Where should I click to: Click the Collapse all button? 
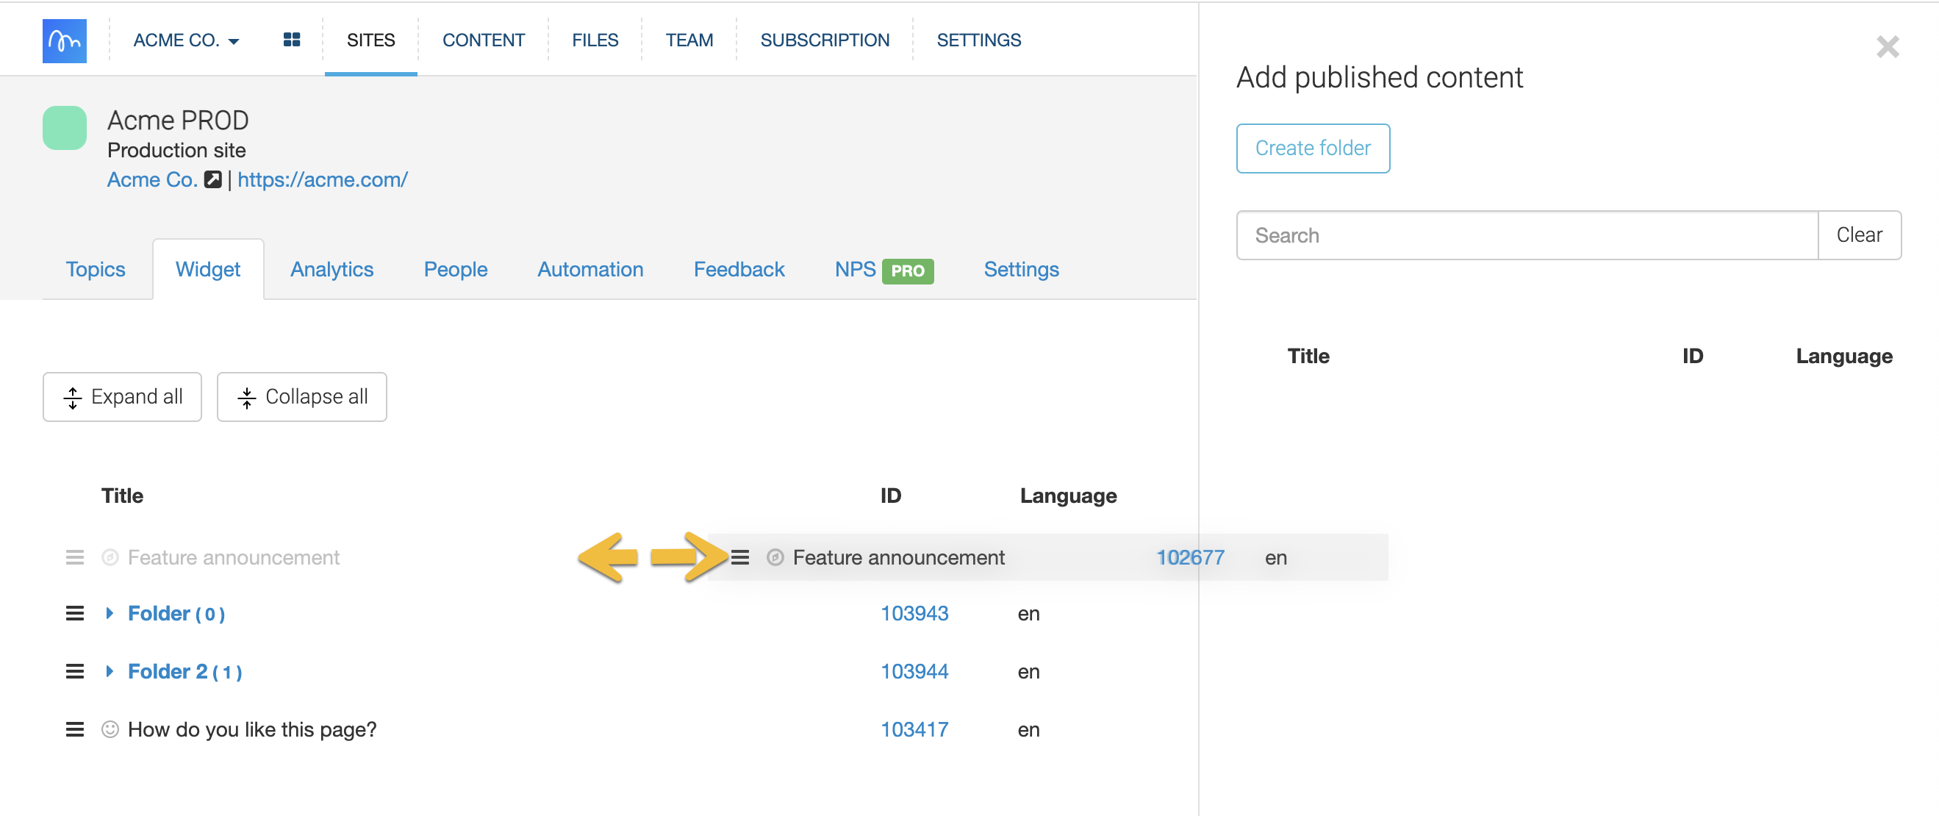coord(302,397)
